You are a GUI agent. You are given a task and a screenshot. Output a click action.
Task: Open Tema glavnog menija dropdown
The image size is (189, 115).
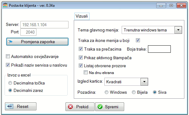[178, 30]
